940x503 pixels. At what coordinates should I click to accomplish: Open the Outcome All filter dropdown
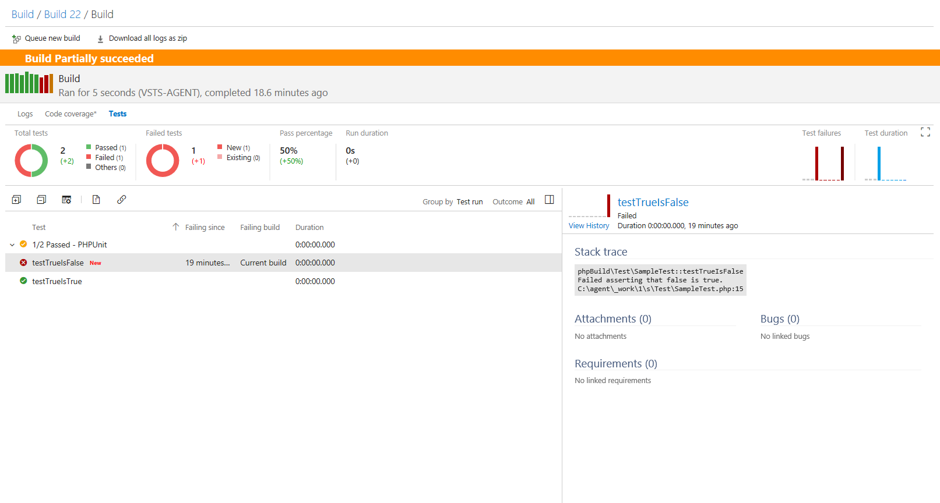point(530,202)
